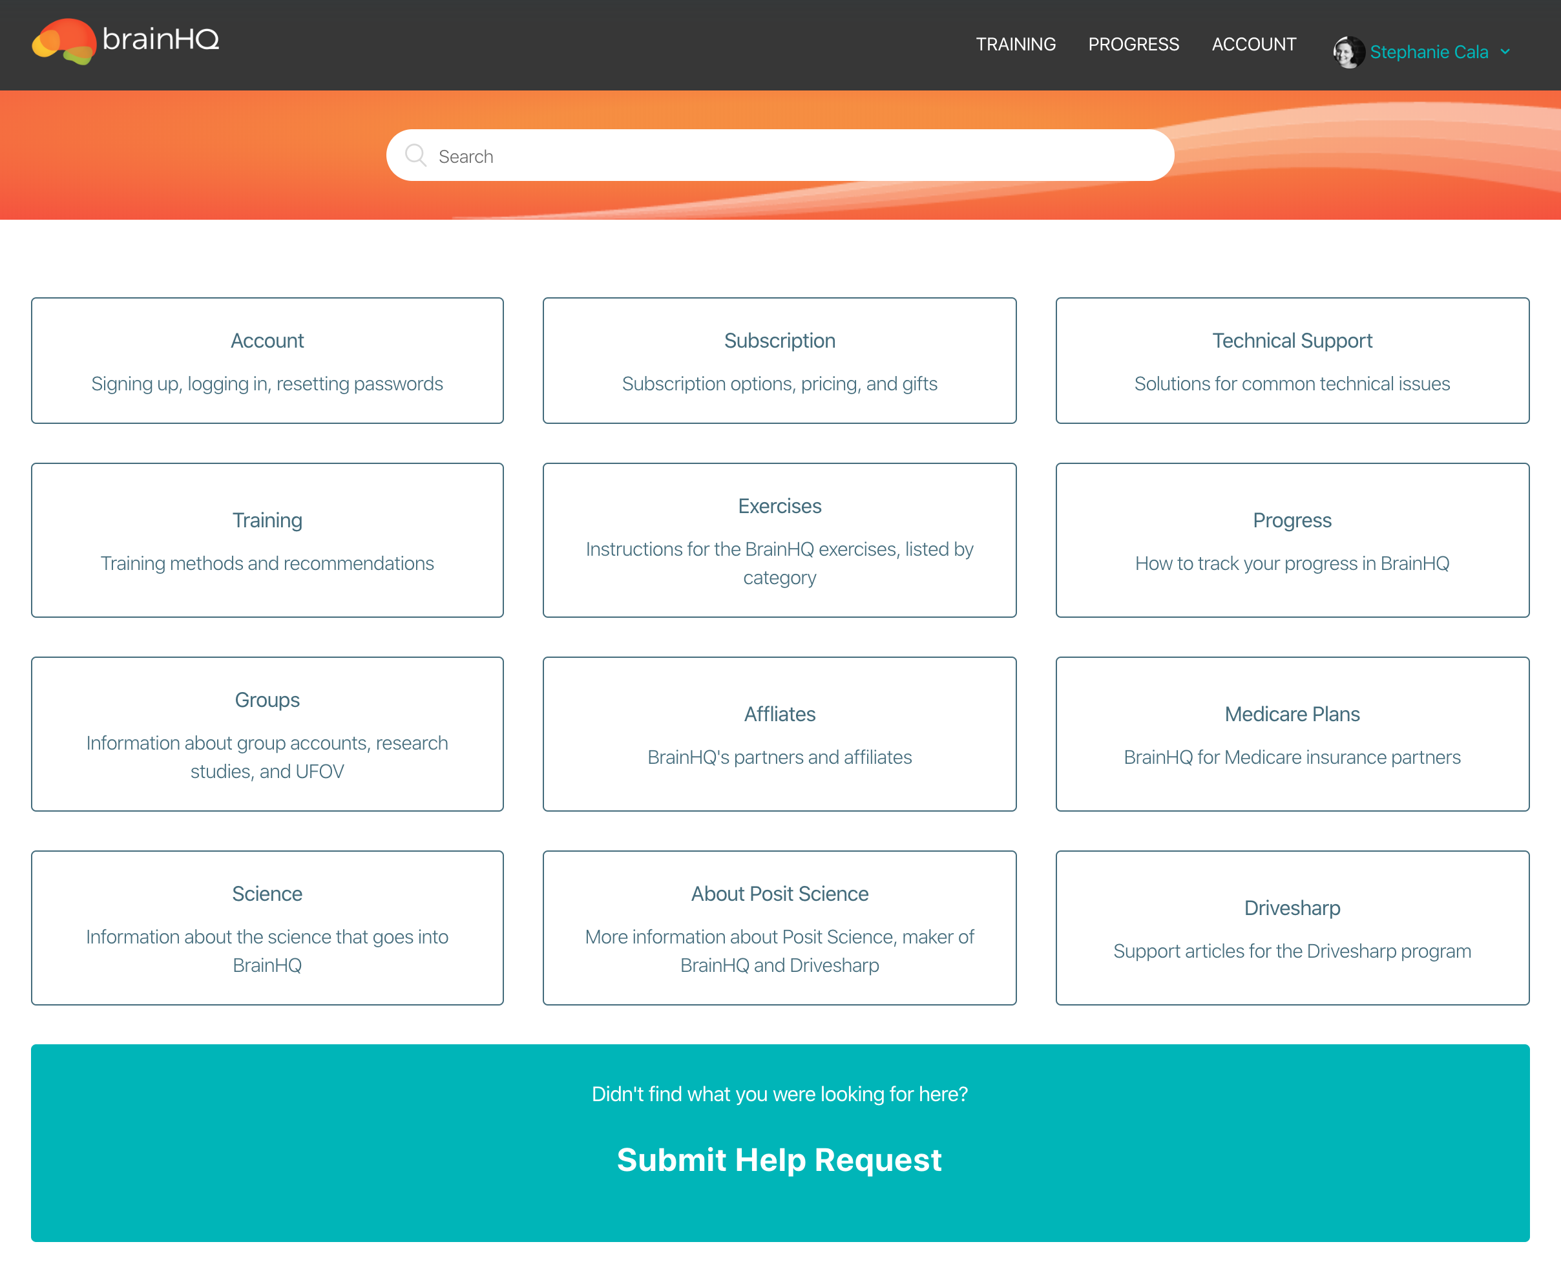This screenshot has width=1561, height=1264.
Task: Click 'BrainHQ for Medicare insurance partners' text
Action: point(1292,757)
